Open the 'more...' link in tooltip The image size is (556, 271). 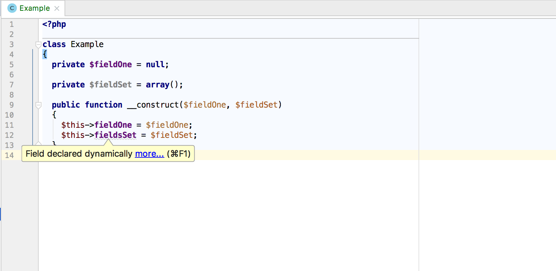tap(150, 154)
